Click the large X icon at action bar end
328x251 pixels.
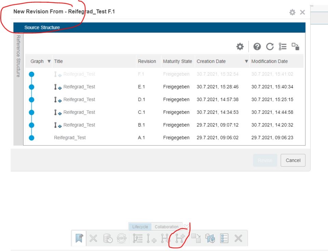point(238,238)
